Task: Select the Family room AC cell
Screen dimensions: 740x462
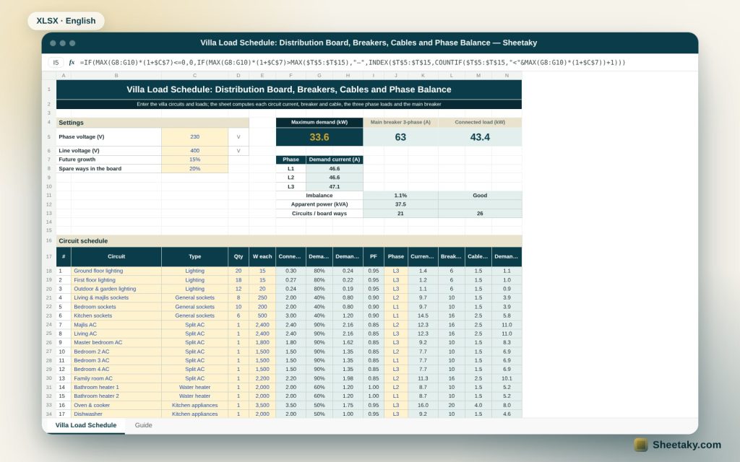Action: (116, 378)
